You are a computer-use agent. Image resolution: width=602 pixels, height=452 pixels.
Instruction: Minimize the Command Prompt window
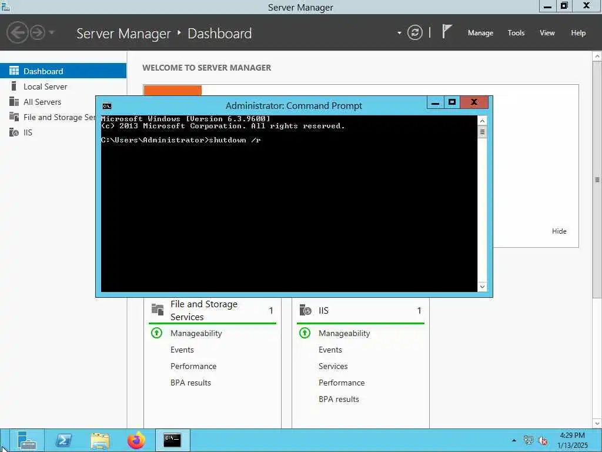pyautogui.click(x=435, y=102)
